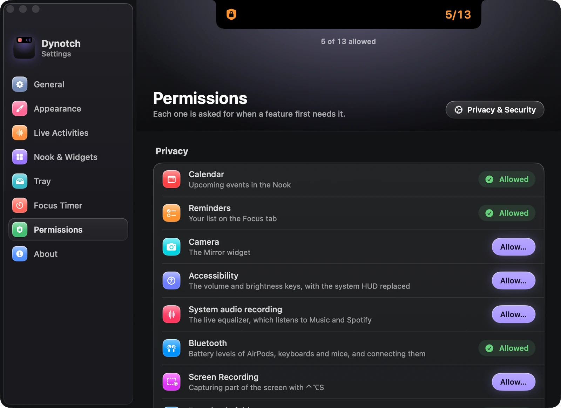Allow System audio recording permission

(513, 314)
